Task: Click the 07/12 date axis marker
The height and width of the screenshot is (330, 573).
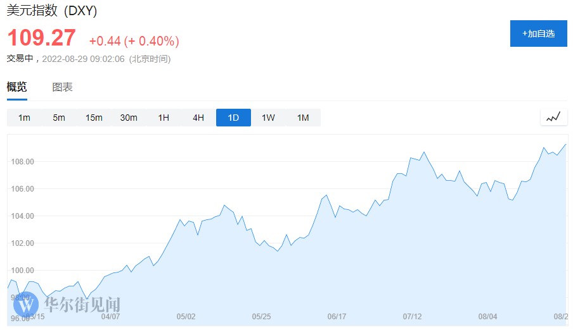Action: [412, 317]
